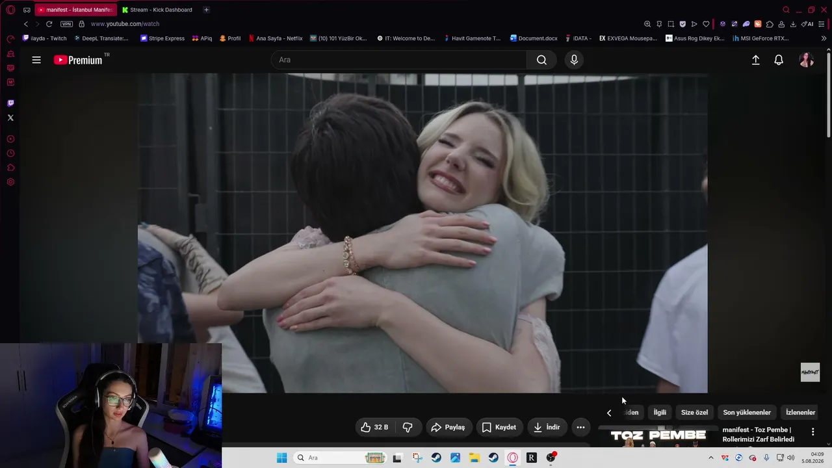Viewport: 832px width, 468px height.
Task: Open the Stripe Express bookmark
Action: pyautogui.click(x=162, y=38)
